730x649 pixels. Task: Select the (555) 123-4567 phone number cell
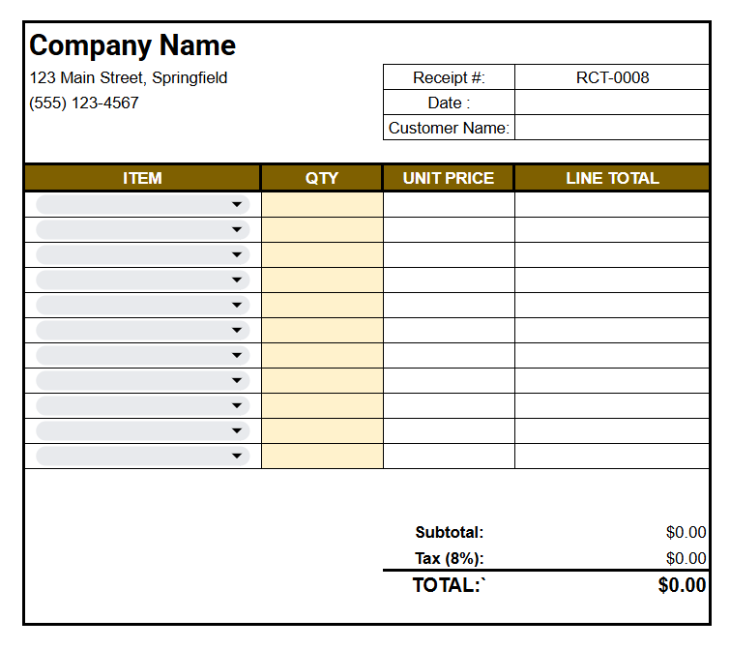[84, 103]
